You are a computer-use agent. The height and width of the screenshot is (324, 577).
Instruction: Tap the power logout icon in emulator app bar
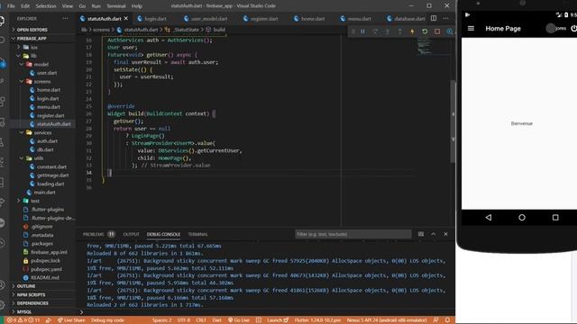(x=573, y=28)
